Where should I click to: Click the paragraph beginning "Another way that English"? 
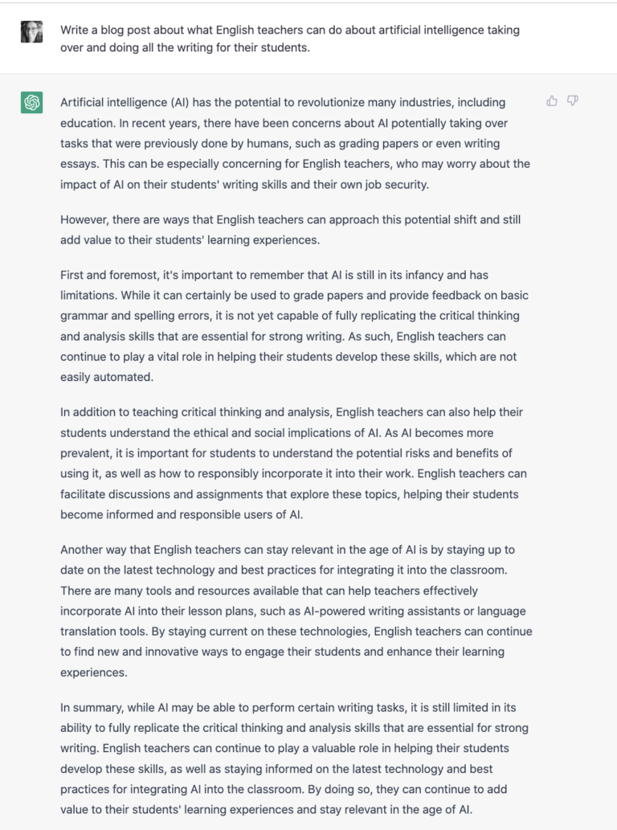[x=296, y=611]
